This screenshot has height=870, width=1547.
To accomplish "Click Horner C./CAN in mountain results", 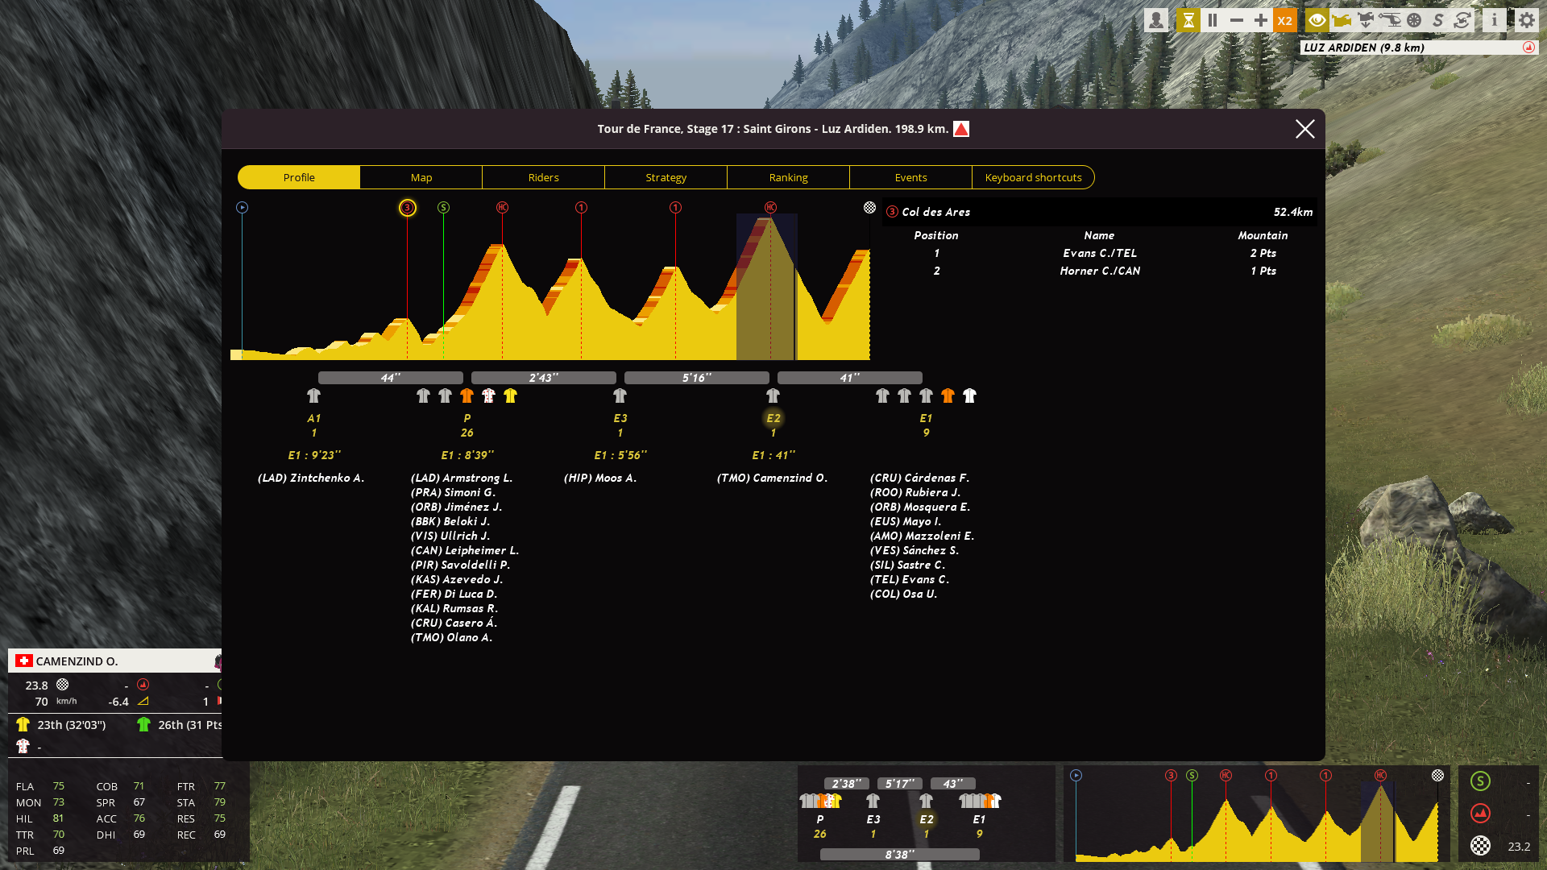I will (1100, 271).
